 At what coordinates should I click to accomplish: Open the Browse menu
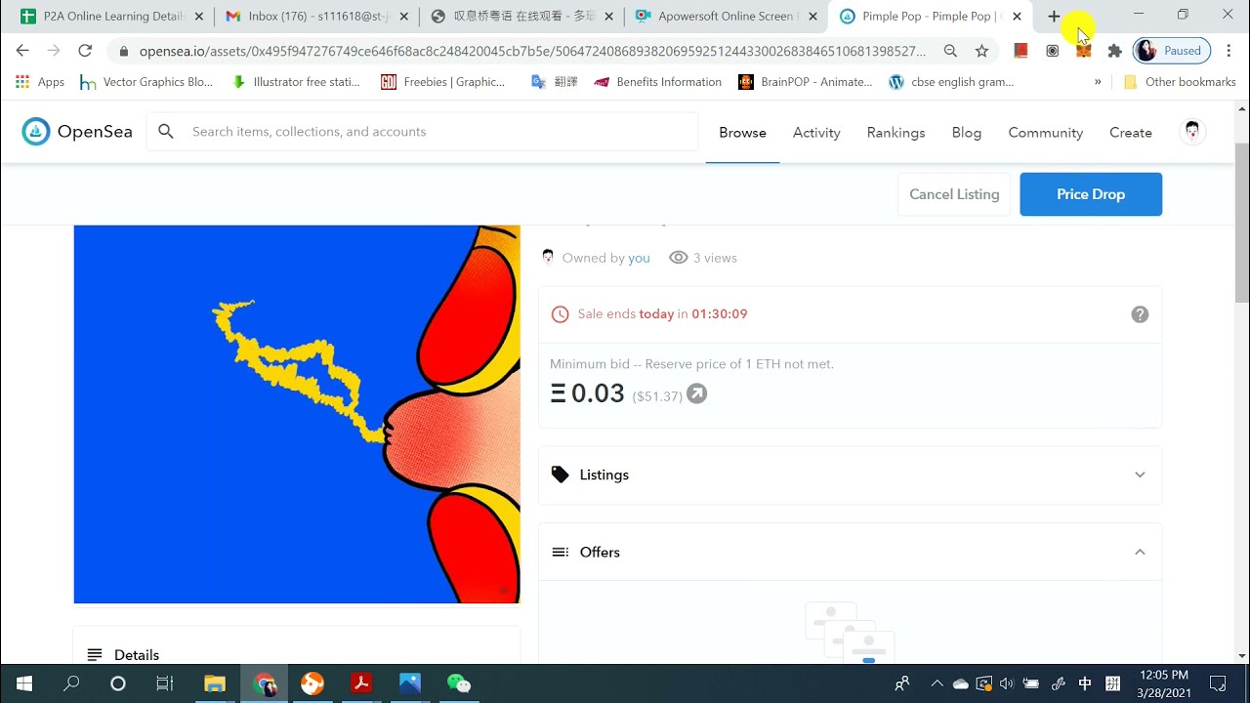click(x=742, y=133)
